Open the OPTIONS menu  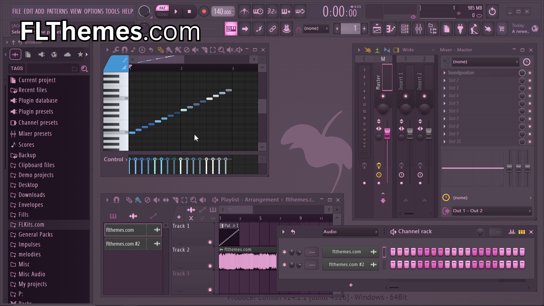pos(94,11)
